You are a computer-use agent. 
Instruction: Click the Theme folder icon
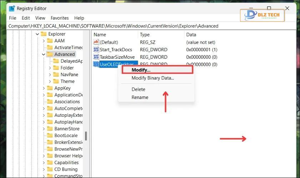pos(56,81)
